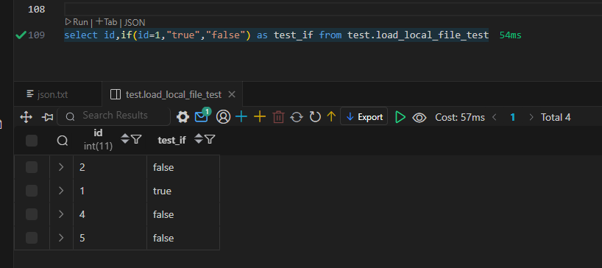Toggle the eye view icon
The width and height of the screenshot is (602, 268).
tap(419, 118)
